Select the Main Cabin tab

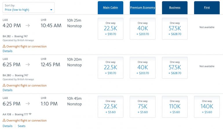coord(110,8)
